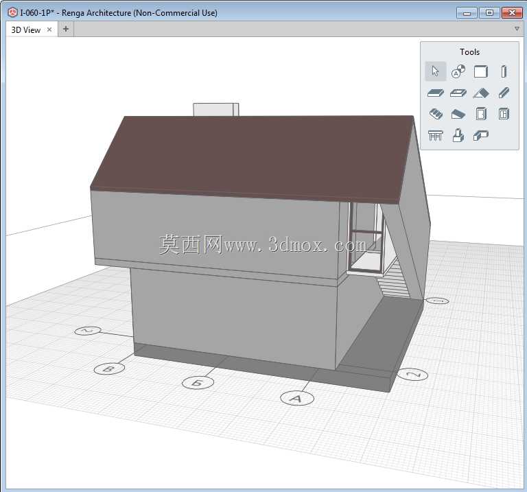Maximize the Renga Architecture window
Image resolution: width=527 pixels, height=492 pixels.
click(x=489, y=13)
